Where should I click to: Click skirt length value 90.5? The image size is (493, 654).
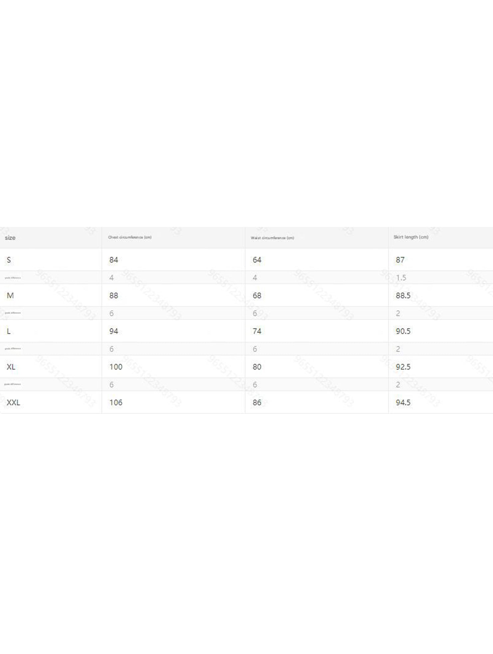click(x=403, y=331)
